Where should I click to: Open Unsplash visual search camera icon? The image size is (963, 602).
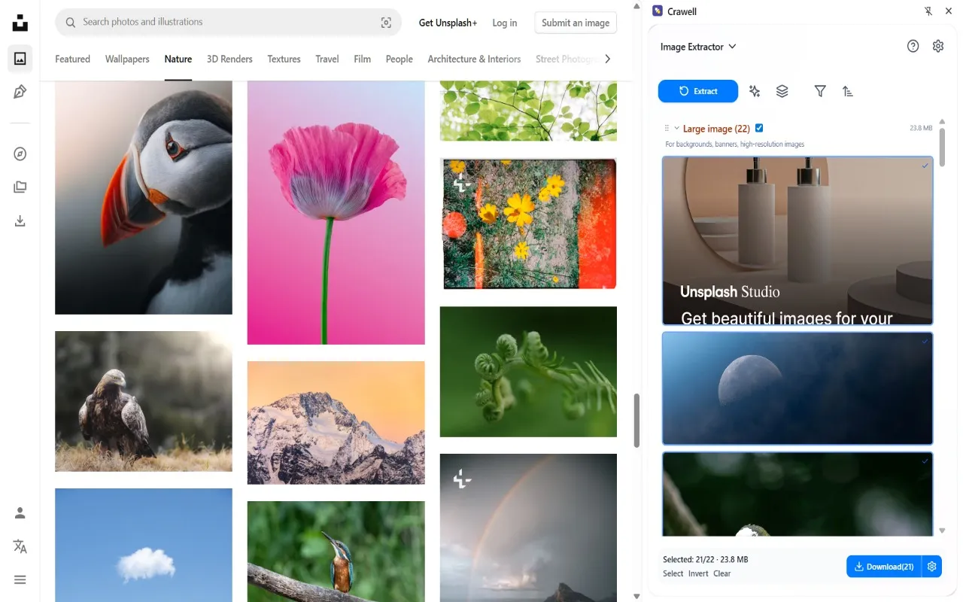tap(386, 23)
